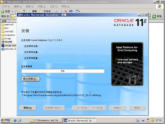Click the Grid Computing banner image

pos(127,64)
